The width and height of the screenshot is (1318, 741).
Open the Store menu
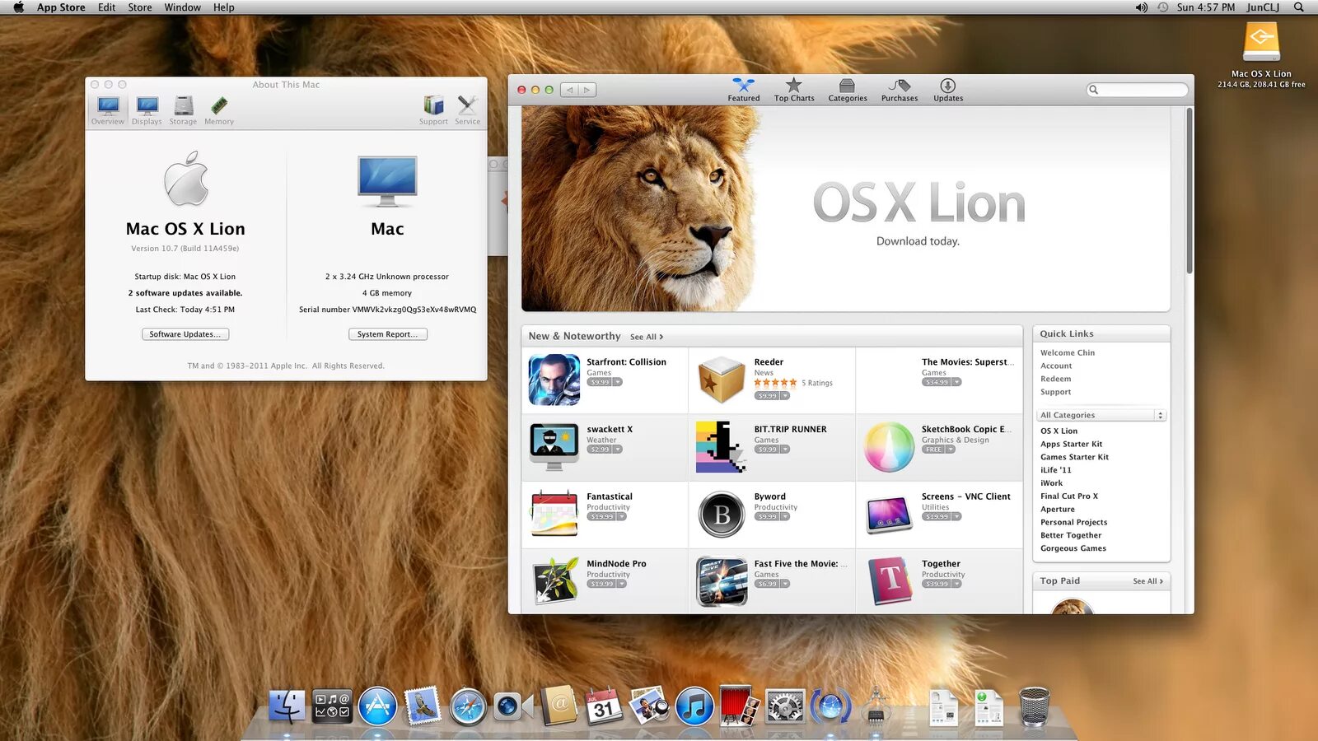tap(140, 7)
